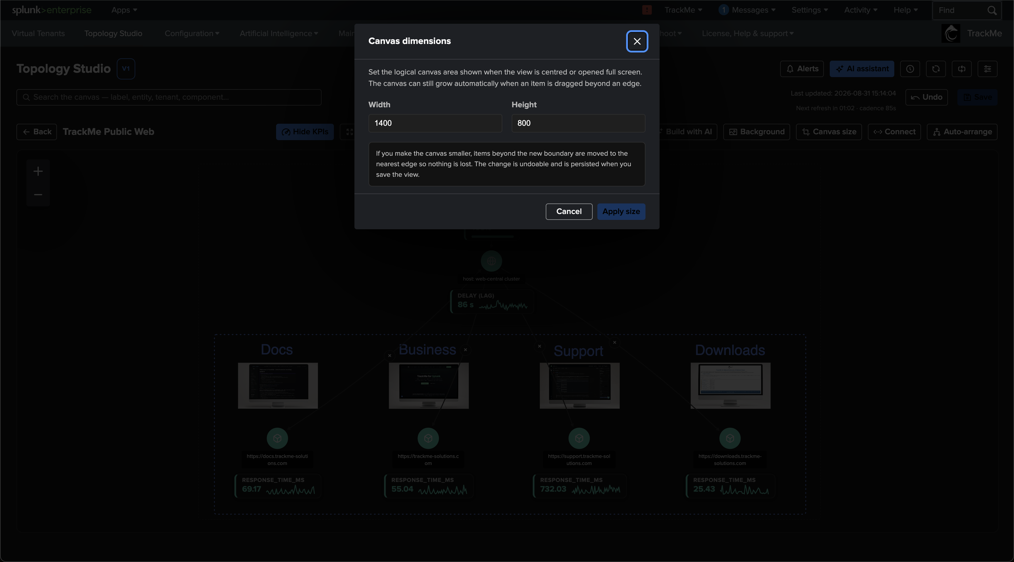Click the Back button

coord(37,132)
